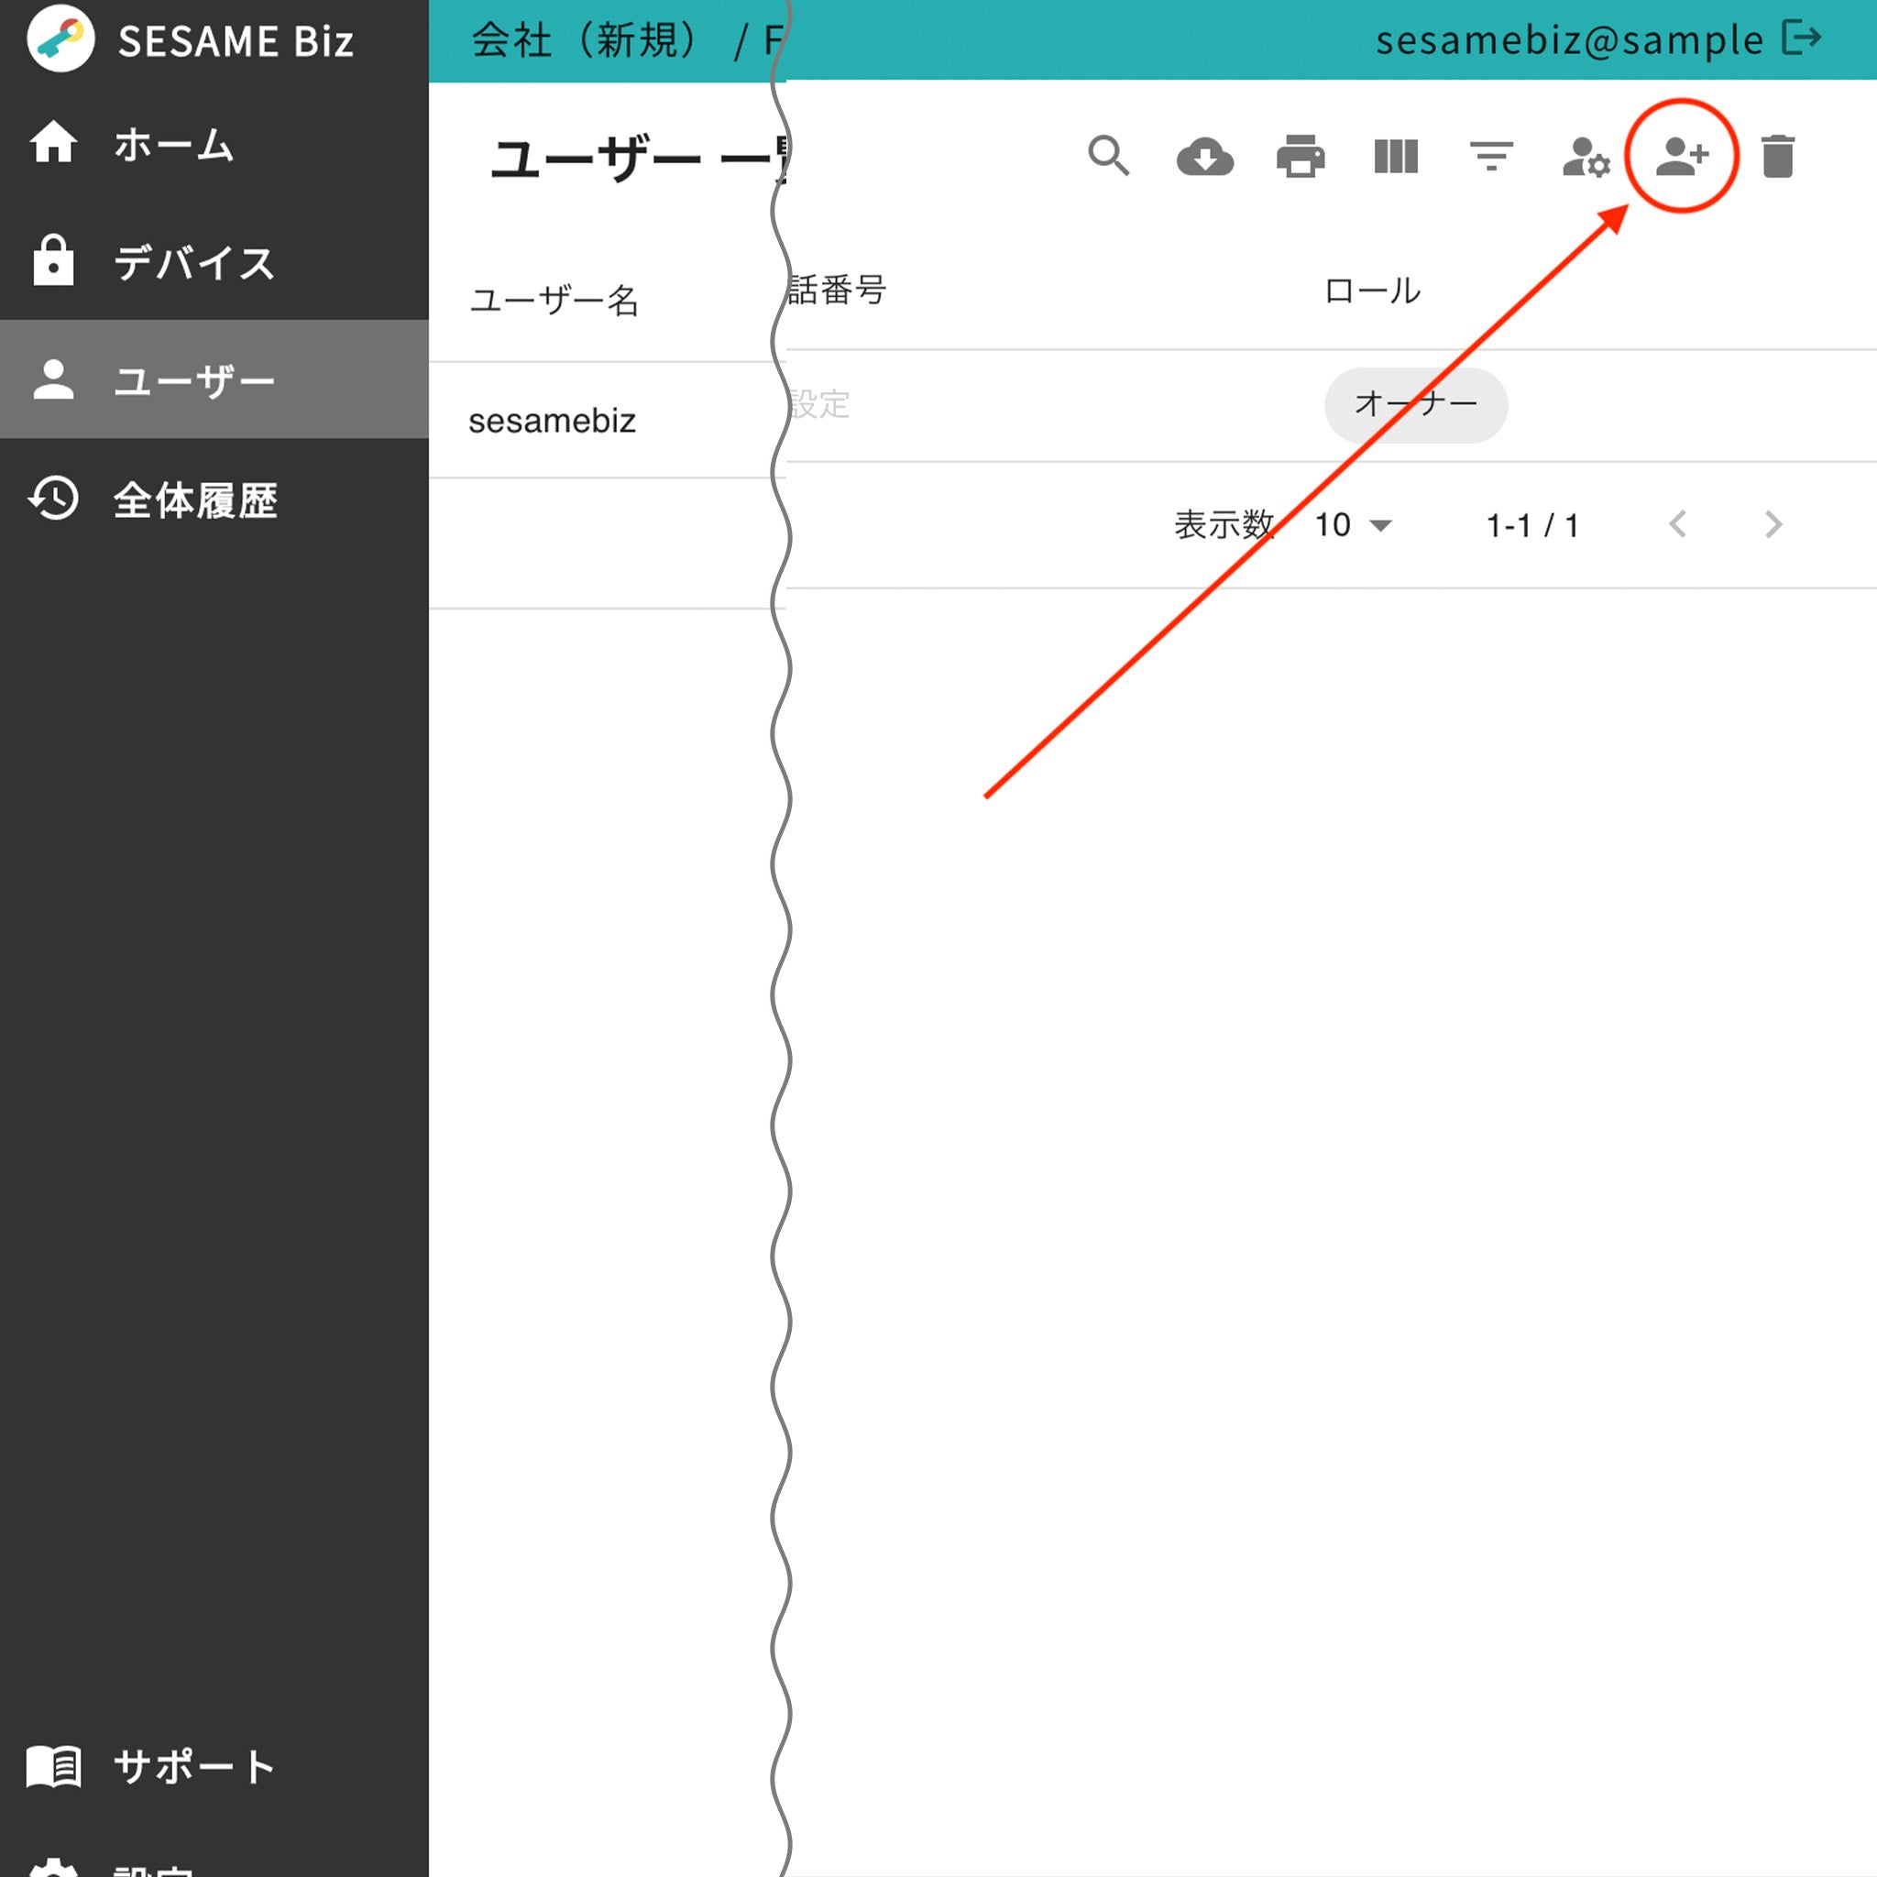The image size is (1877, 1877).
Task: Open the user settings gear icon
Action: (1586, 157)
